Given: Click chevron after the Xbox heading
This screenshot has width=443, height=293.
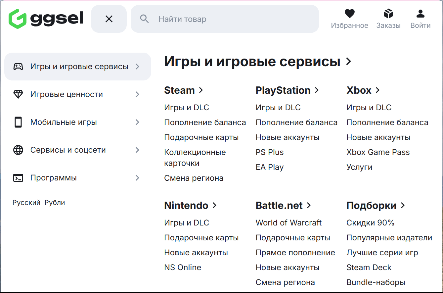Looking at the screenshot, I should pos(377,90).
